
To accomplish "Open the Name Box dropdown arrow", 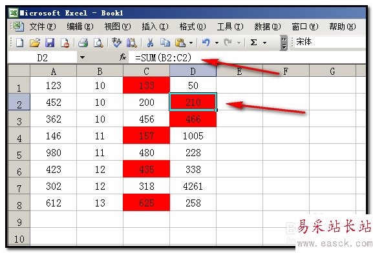I will [x=82, y=57].
